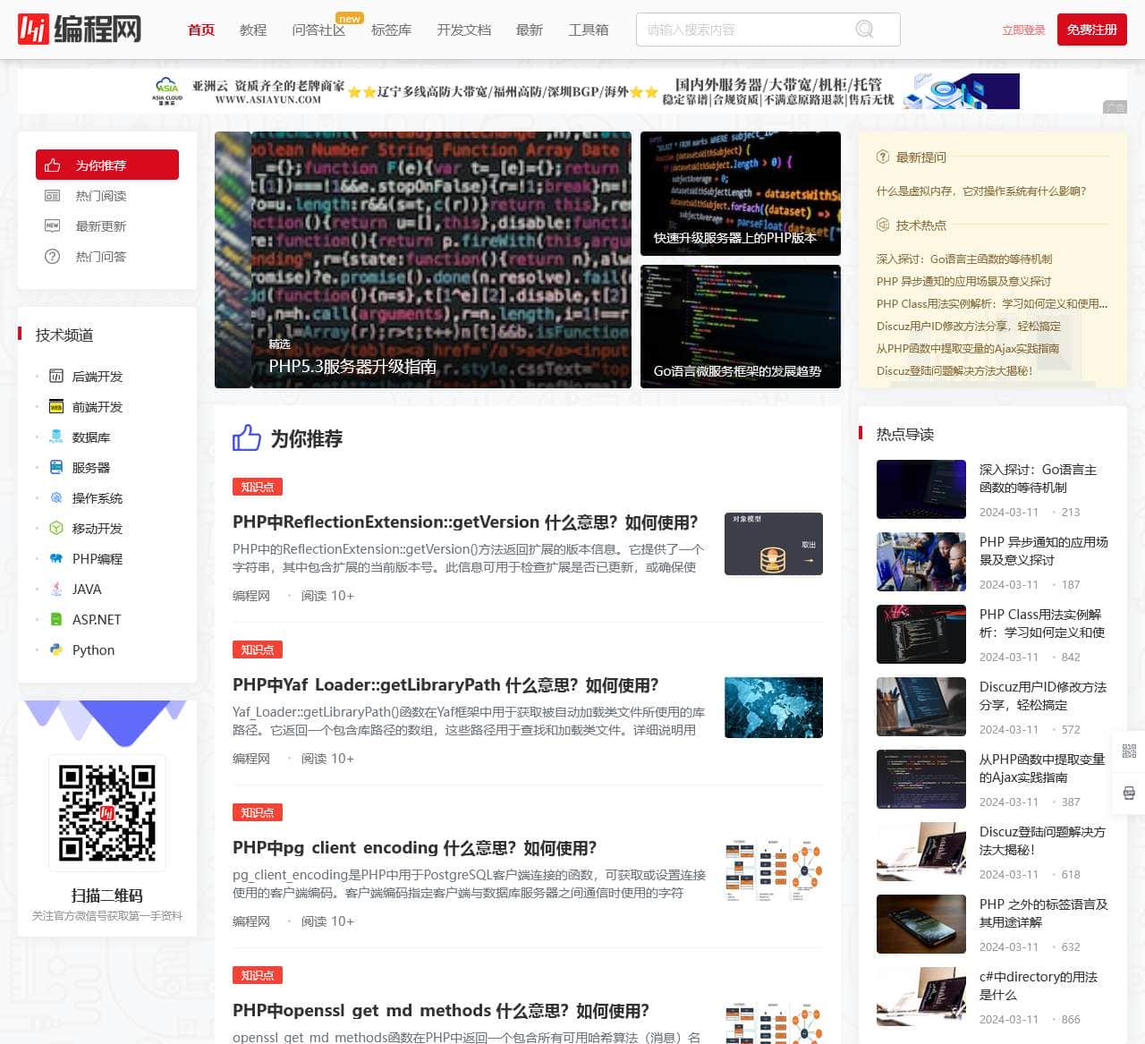Click the 热门问答 question mark icon

coord(53,257)
